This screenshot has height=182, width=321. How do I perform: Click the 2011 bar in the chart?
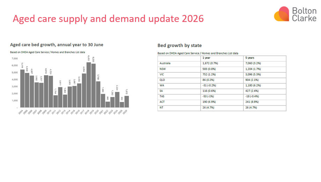pyautogui.click(x=55, y=101)
